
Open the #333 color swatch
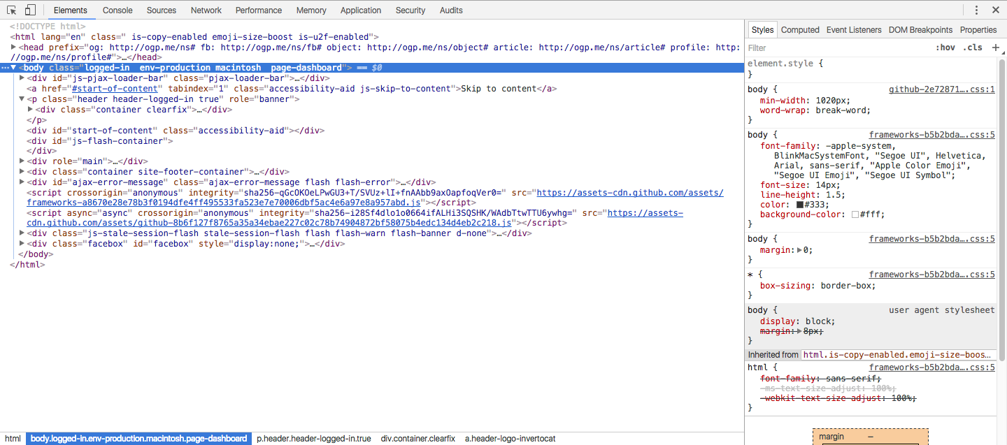800,205
